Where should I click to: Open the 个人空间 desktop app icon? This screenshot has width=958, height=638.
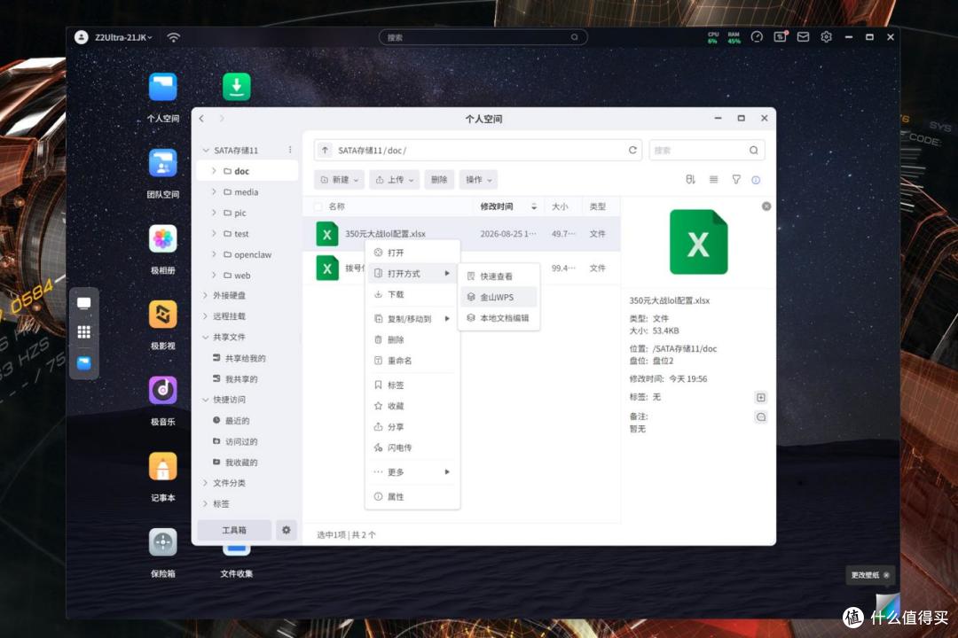162,88
